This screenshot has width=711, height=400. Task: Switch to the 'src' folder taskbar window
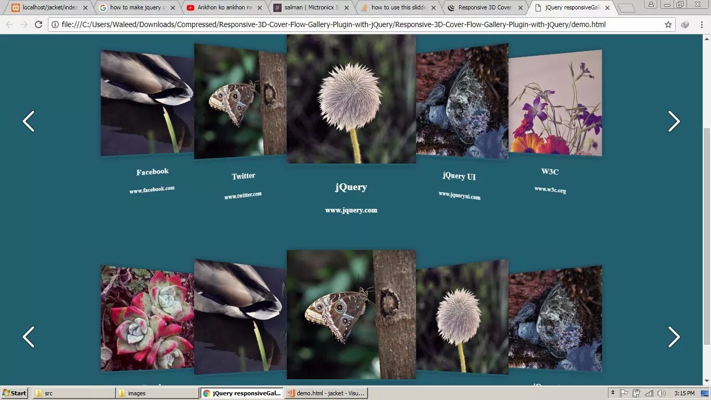pos(74,393)
